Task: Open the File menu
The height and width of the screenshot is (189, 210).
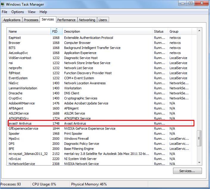Action: [x=4, y=12]
